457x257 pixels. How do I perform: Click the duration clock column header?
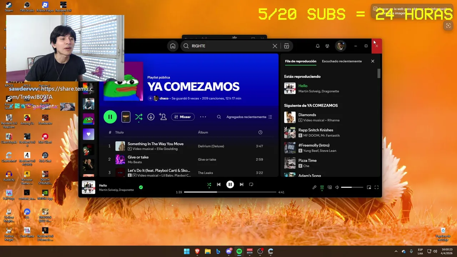260,132
